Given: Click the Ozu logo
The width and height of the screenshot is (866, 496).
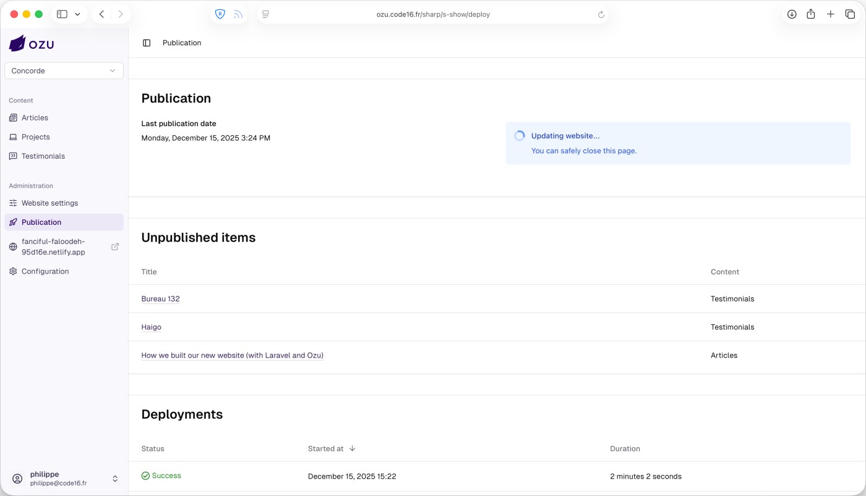Looking at the screenshot, I should point(31,43).
